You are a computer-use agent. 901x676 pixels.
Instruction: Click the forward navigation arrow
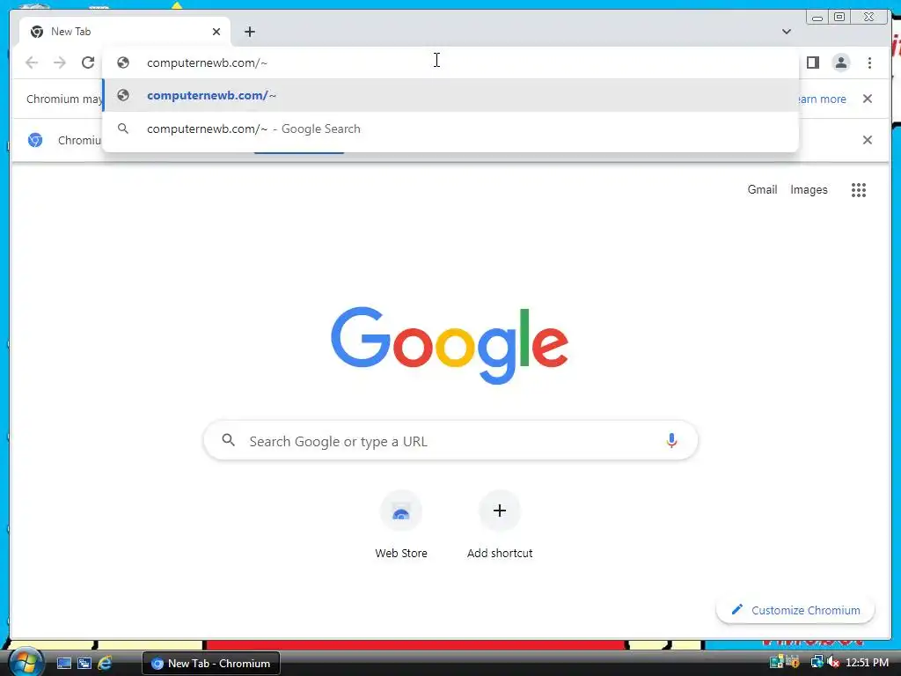click(60, 62)
